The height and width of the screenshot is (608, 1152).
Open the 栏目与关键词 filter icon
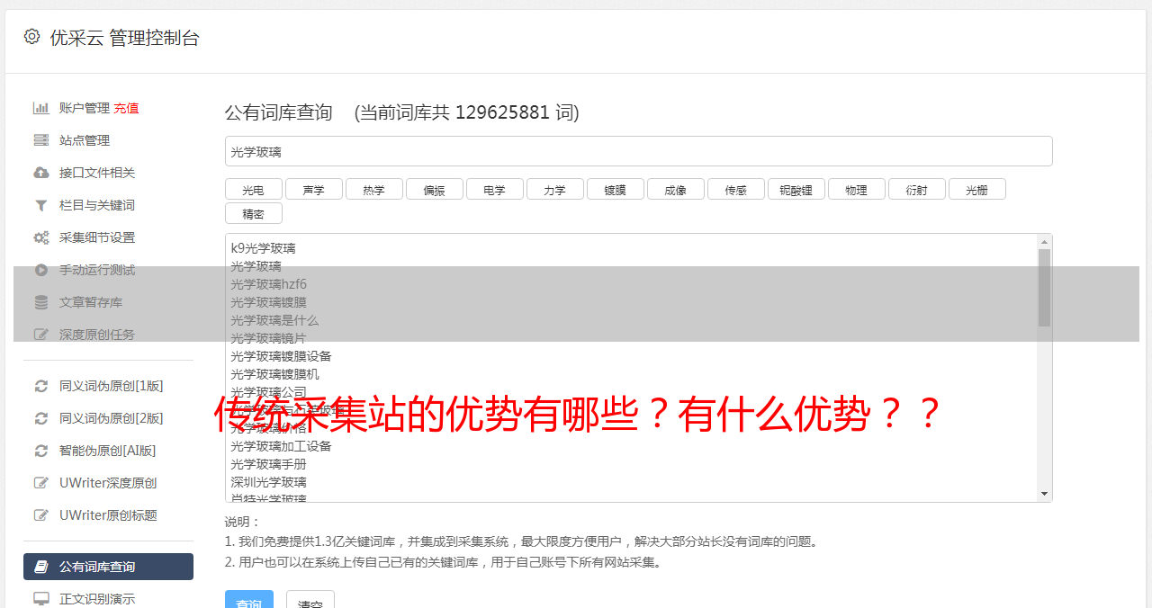coord(41,205)
